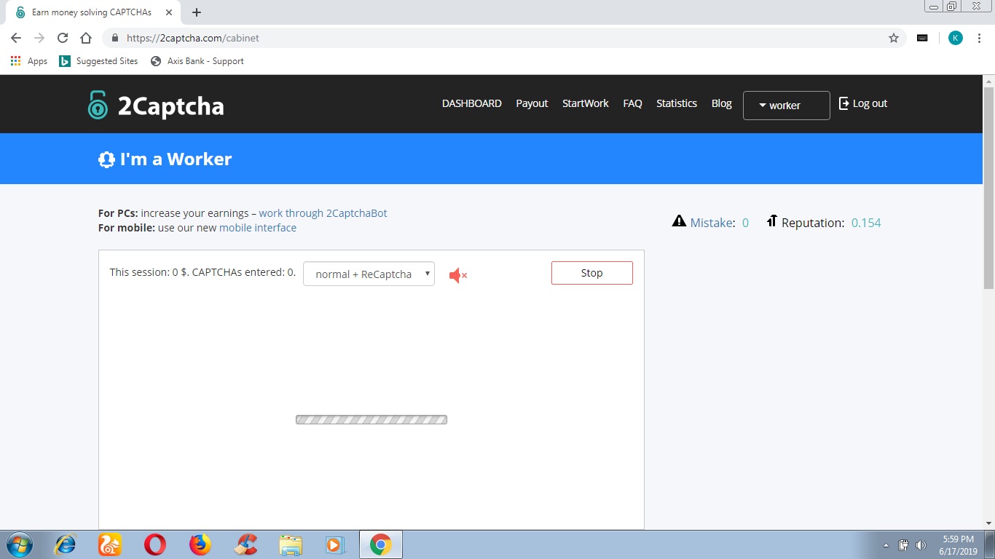Launch Opera from the taskbar
Viewport: 995px width, 559px height.
pos(154,544)
